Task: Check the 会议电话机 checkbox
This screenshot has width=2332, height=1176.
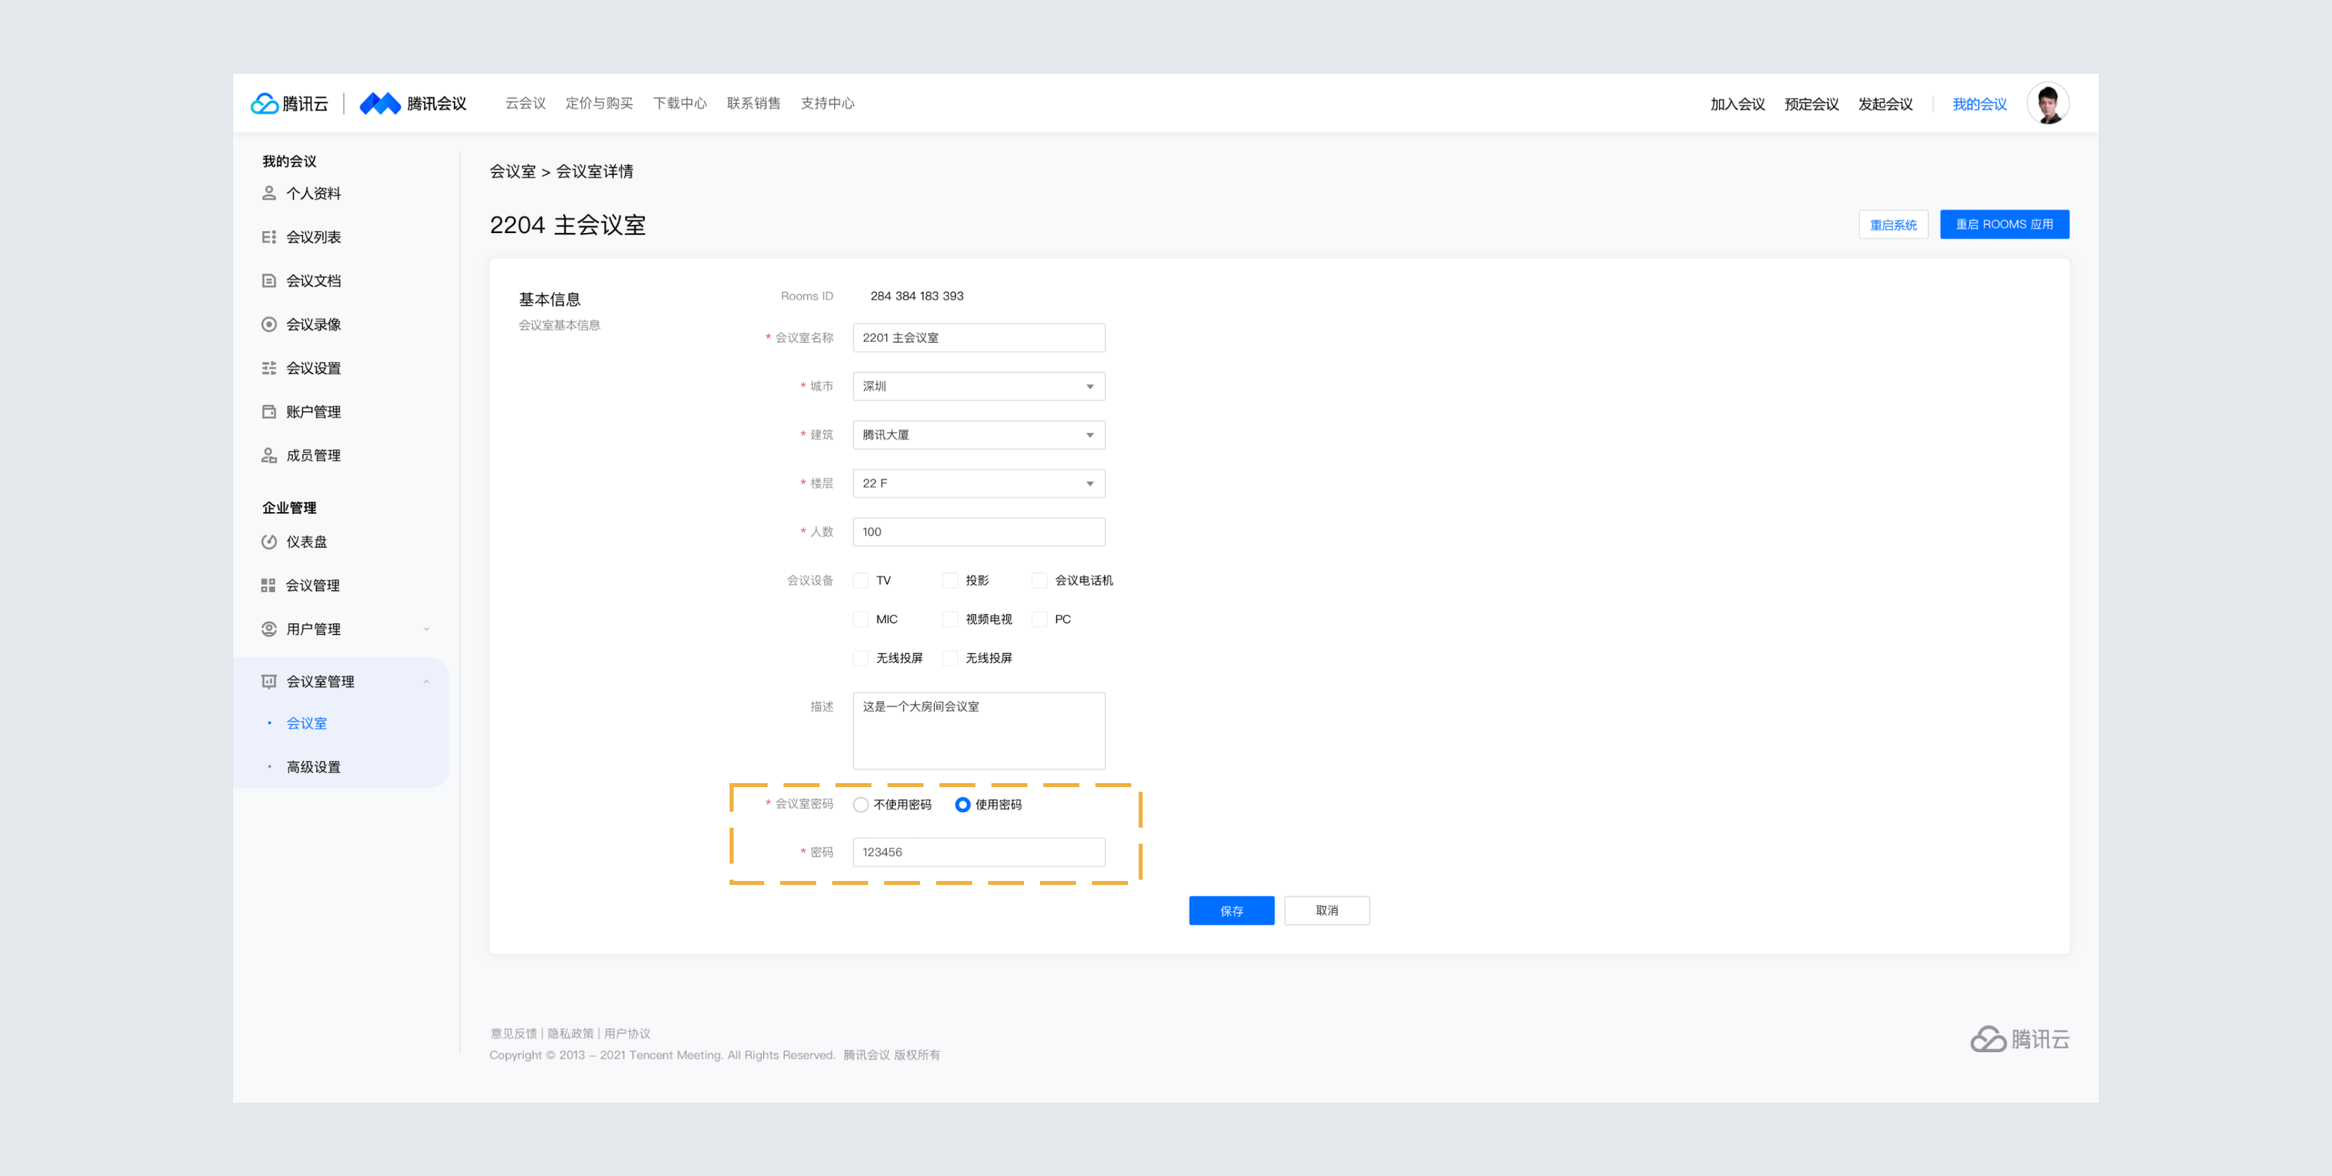Action: pos(1039,580)
